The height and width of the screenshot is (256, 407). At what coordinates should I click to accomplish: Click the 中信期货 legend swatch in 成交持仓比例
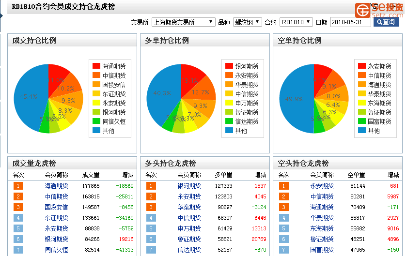tap(96, 75)
